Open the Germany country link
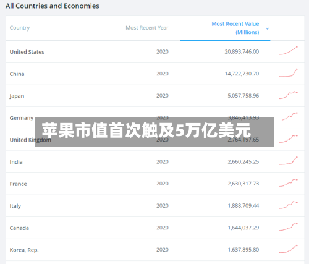309x264 pixels. [x=22, y=118]
